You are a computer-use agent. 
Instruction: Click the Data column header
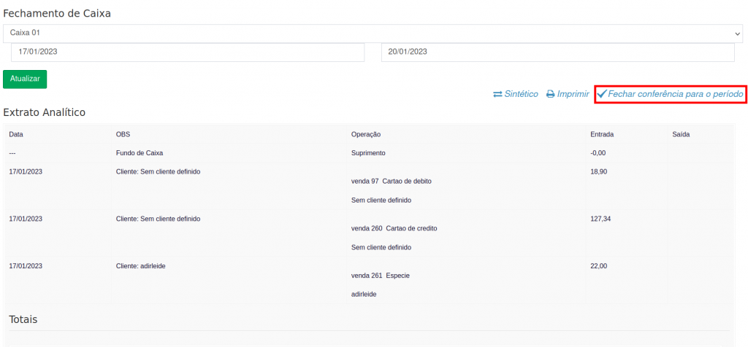pos(16,135)
